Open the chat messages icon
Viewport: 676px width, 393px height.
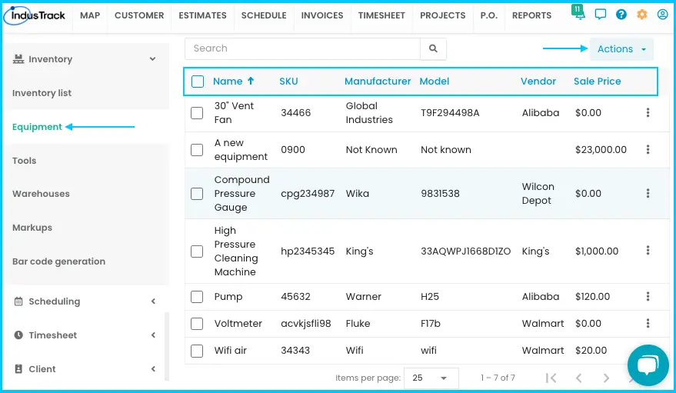tap(600, 15)
